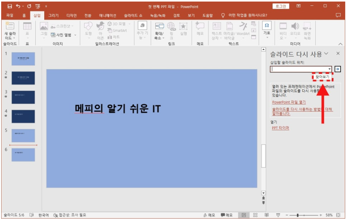Screen dimensions: 346x219
Task: Click the WordArt icon
Action: 243,26
